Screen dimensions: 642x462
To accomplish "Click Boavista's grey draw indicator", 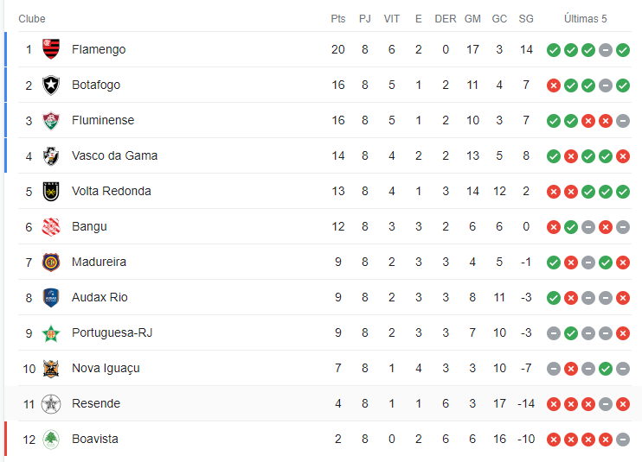I will pyautogui.click(x=623, y=440).
